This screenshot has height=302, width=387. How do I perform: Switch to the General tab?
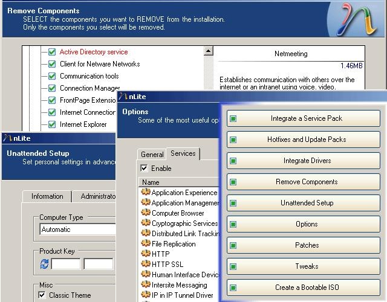(152, 155)
